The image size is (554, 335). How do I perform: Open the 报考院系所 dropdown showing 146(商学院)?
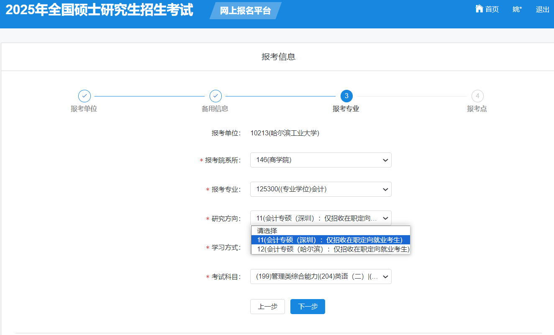(321, 160)
